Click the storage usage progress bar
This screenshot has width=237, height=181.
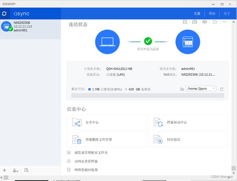[147, 96]
